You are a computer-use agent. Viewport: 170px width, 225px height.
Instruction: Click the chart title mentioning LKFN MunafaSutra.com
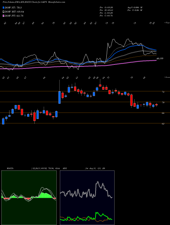[34, 2]
